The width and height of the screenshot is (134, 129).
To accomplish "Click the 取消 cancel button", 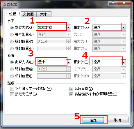I will [118, 120].
